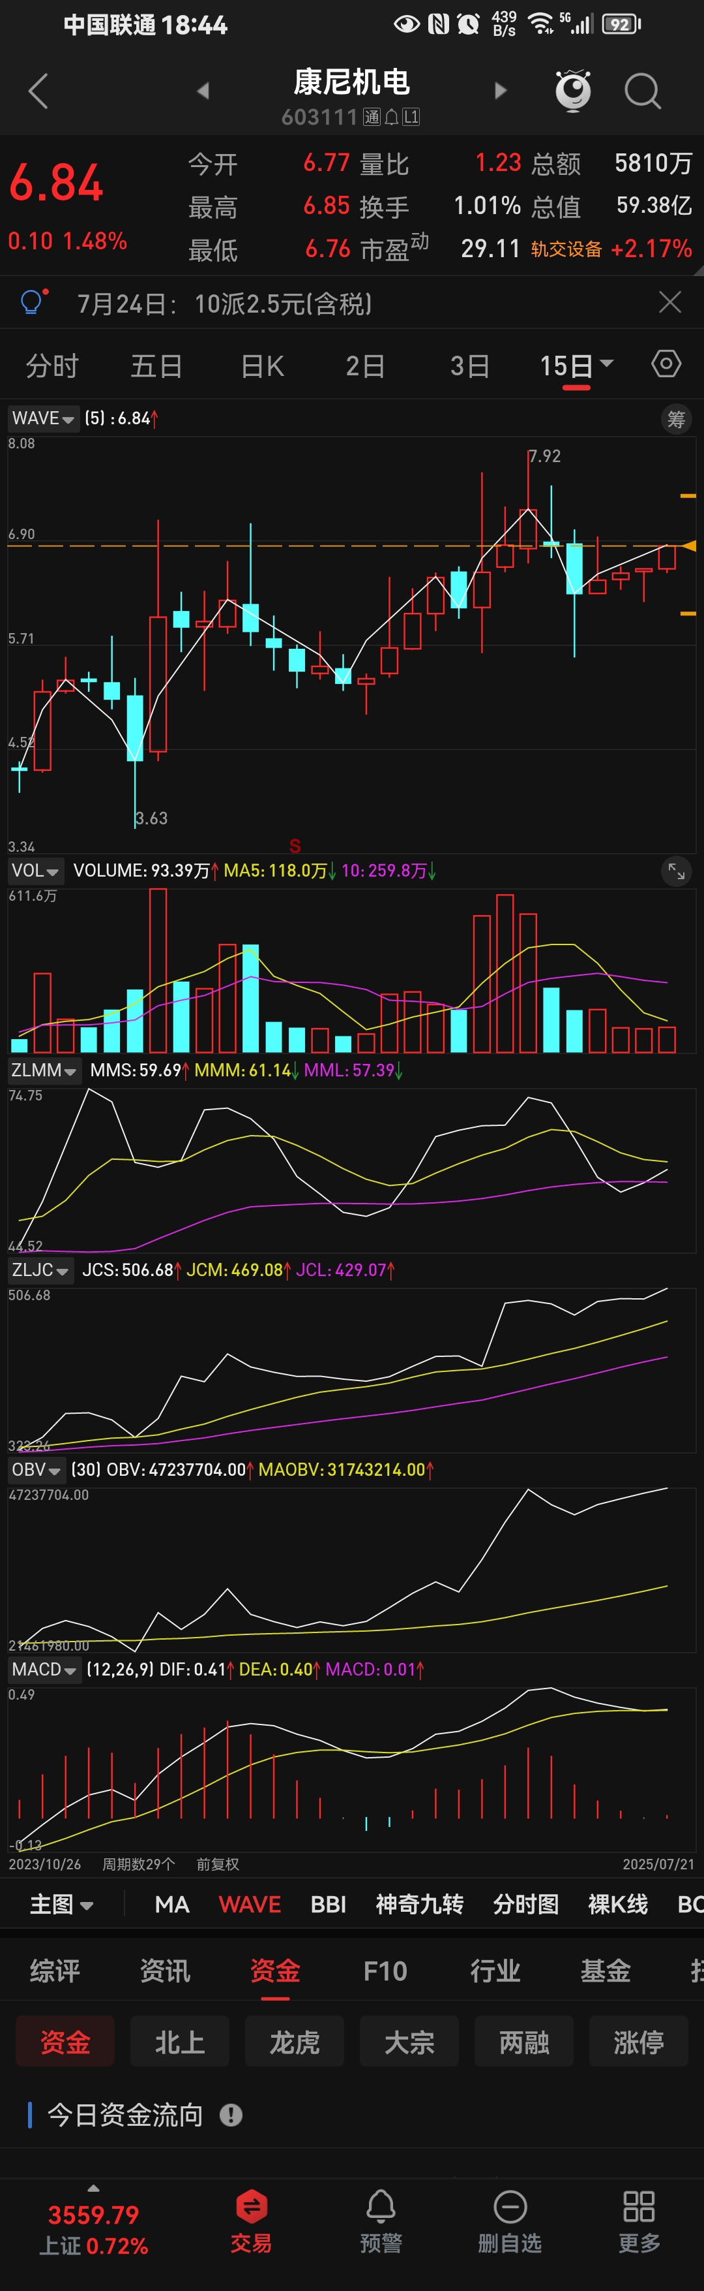Select BBI main chart indicator
Viewport: 704px width, 2291px height.
[328, 1904]
